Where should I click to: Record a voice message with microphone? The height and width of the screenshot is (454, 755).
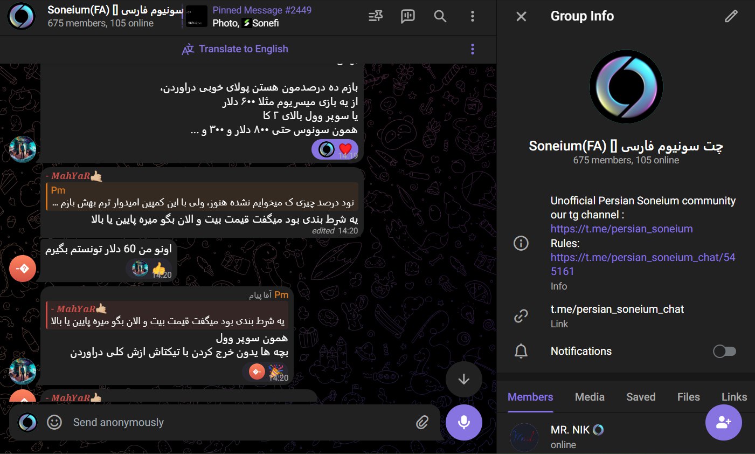coord(464,422)
